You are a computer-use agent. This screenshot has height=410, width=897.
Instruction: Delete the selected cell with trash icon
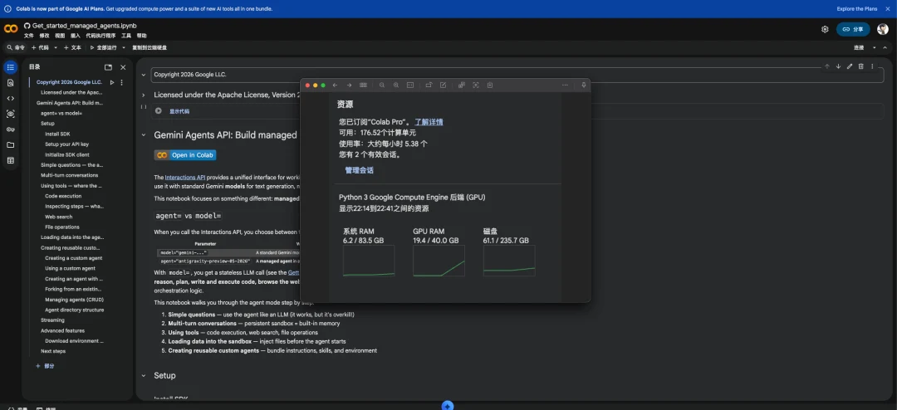click(x=861, y=66)
